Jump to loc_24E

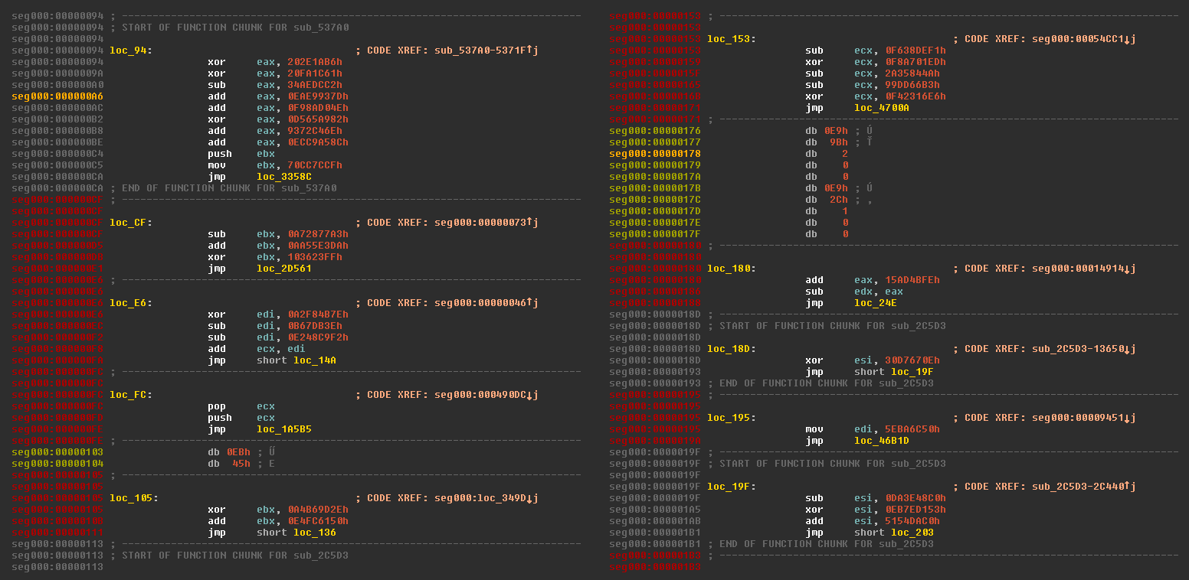click(876, 303)
